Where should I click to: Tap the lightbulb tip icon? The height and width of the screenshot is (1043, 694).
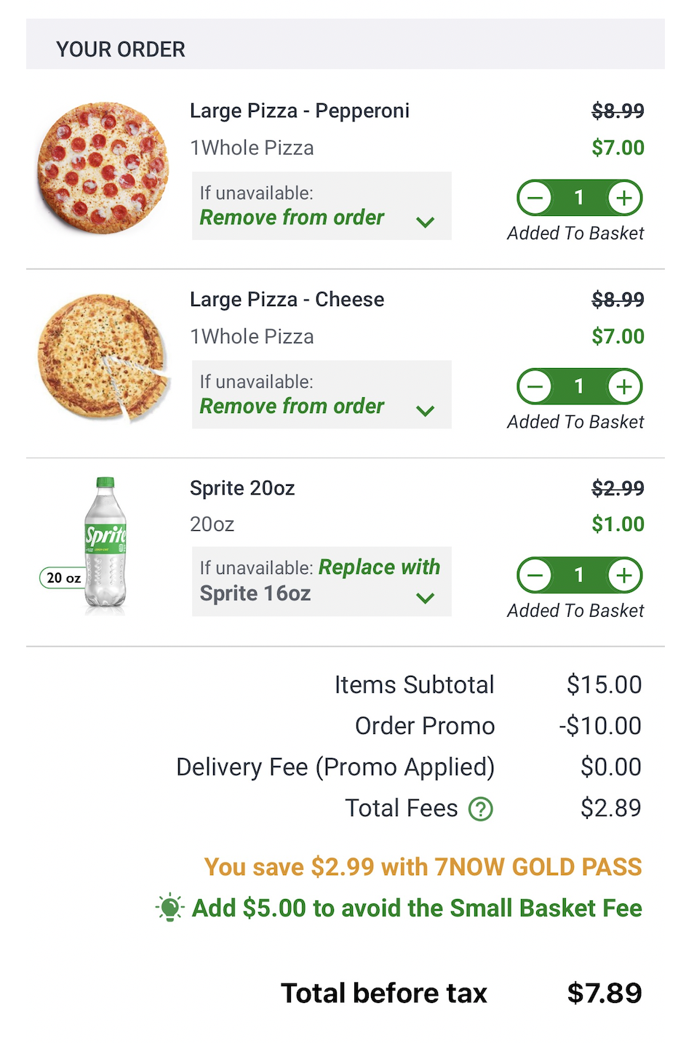169,907
